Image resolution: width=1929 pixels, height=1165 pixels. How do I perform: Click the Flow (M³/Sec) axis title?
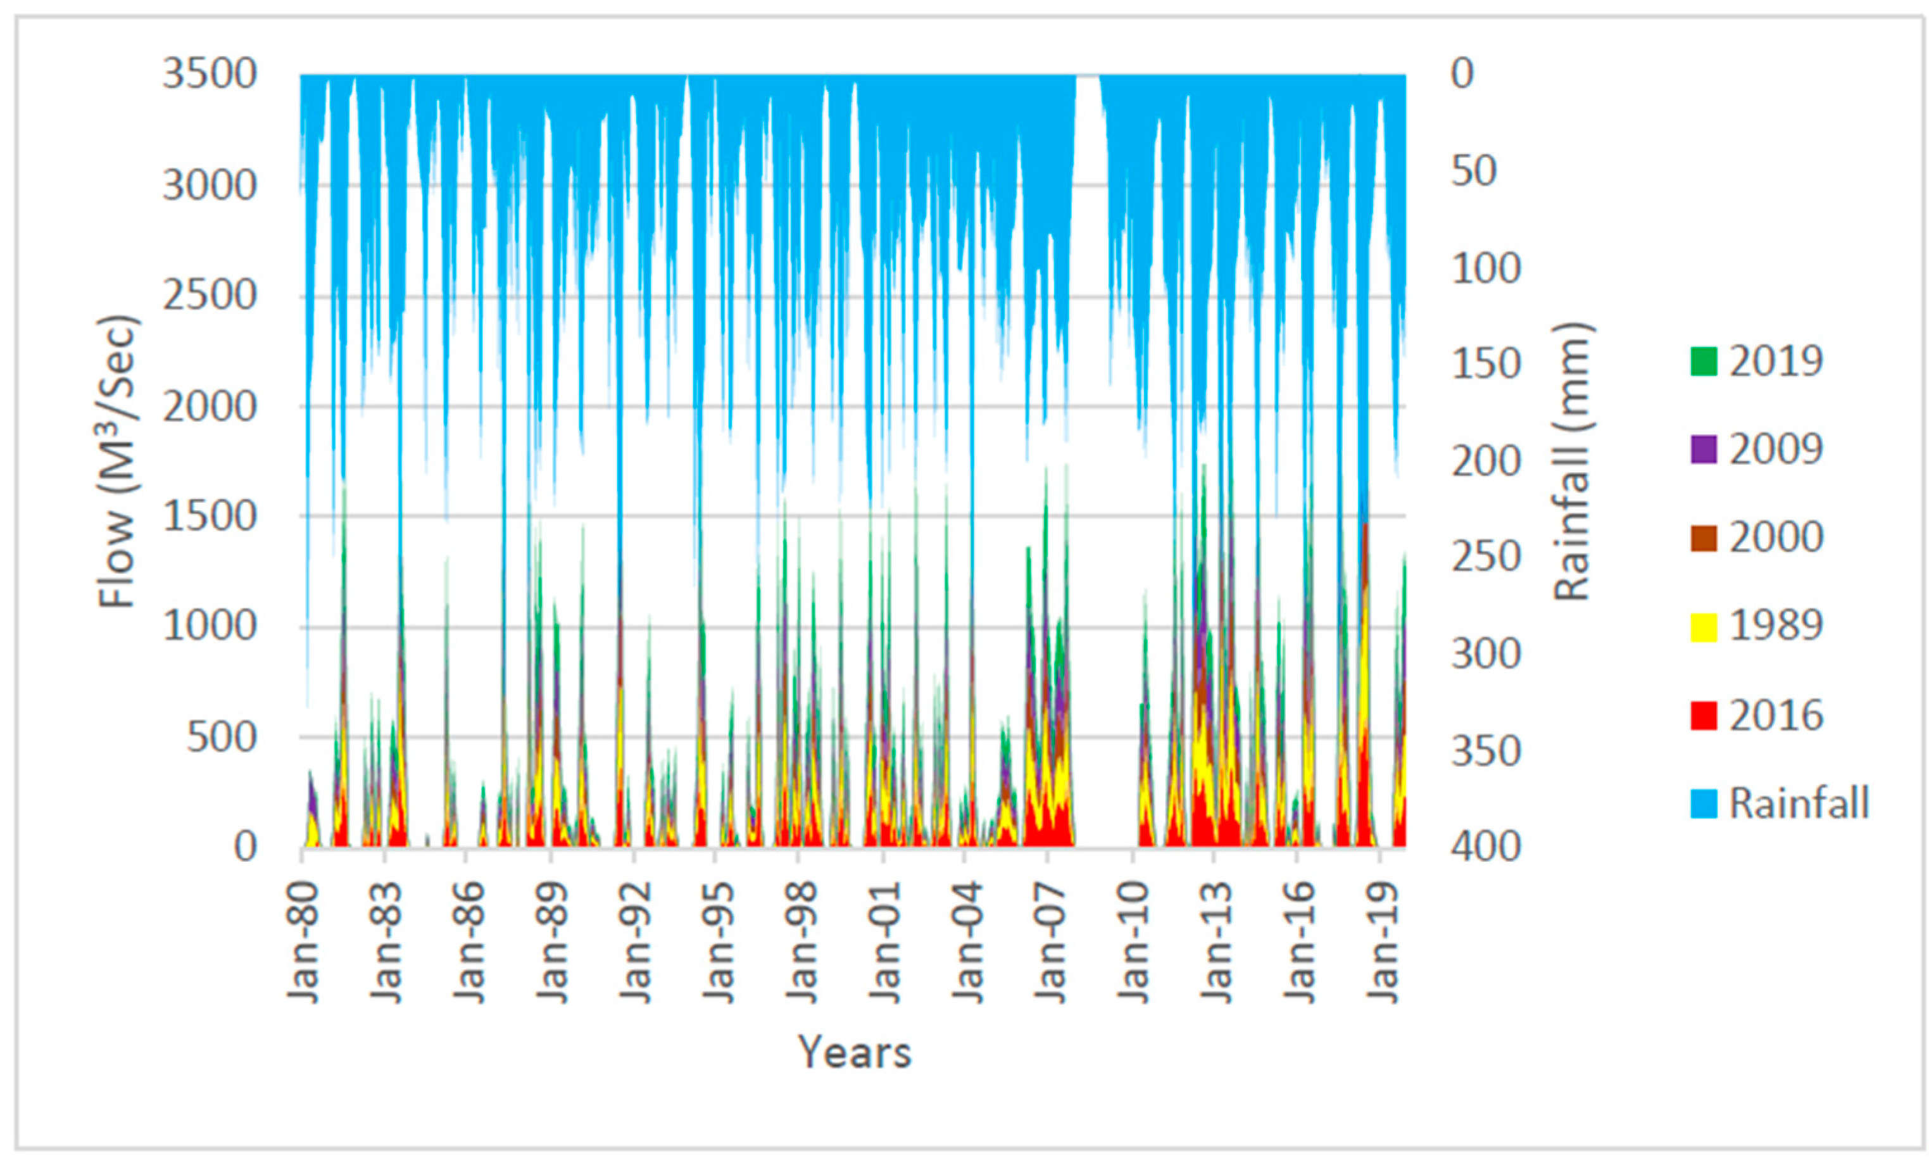[x=118, y=461]
